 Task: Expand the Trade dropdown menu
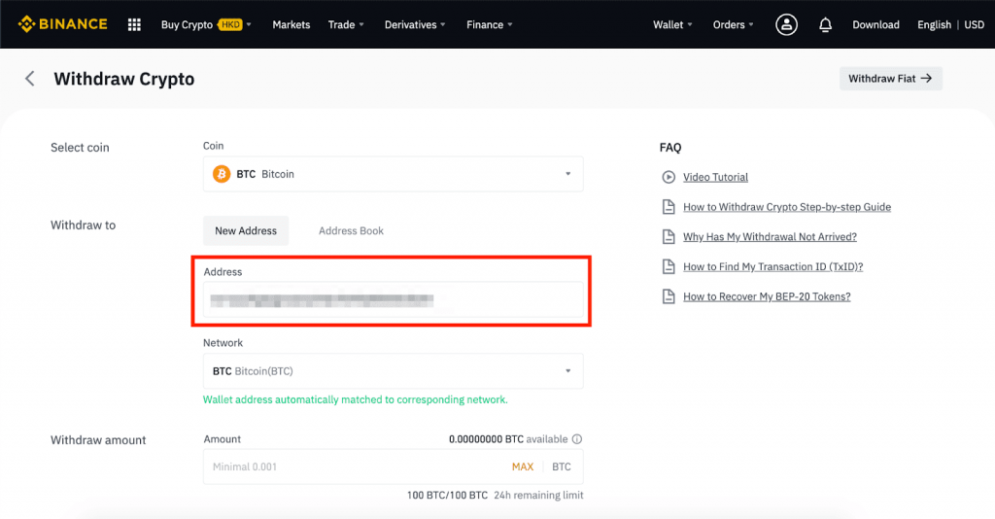pyautogui.click(x=346, y=24)
